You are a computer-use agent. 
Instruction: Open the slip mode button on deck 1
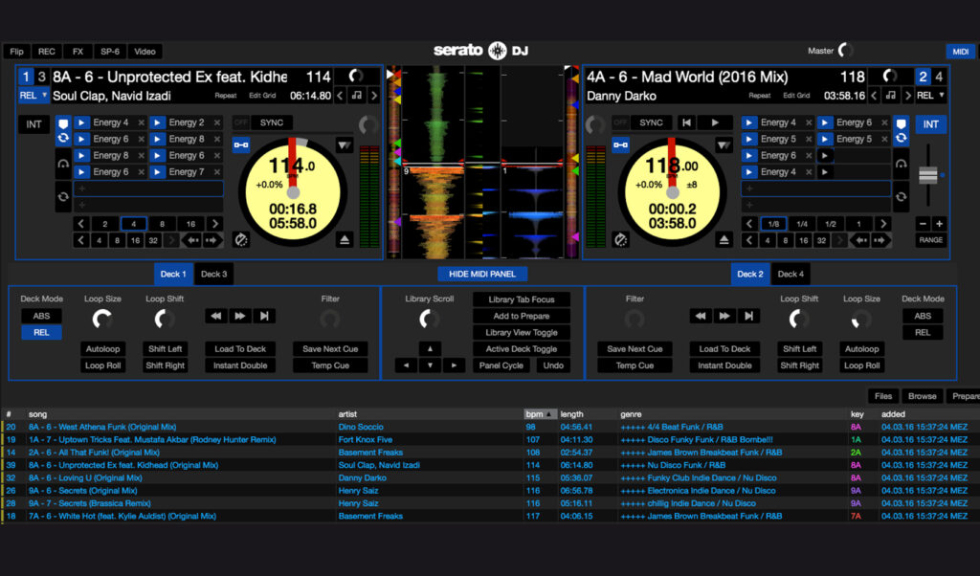tap(345, 145)
